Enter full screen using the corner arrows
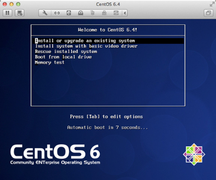Image resolution: width=216 pixels, height=180 pixels. click(212, 4)
